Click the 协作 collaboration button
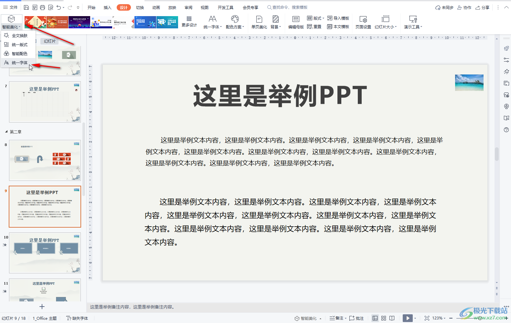The image size is (511, 323). point(464,7)
